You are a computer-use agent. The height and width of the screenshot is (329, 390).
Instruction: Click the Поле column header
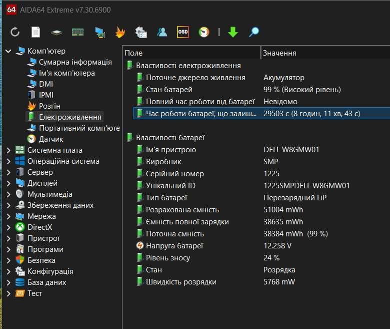[x=192, y=53]
